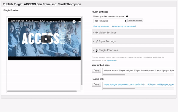
Task: Click the plug icon for Plugin Features
Action: point(97,50)
